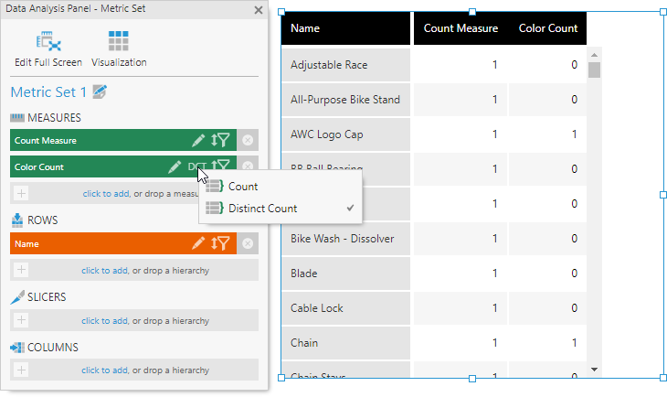Remove the Name hierarchy with its X icon

pyautogui.click(x=248, y=243)
